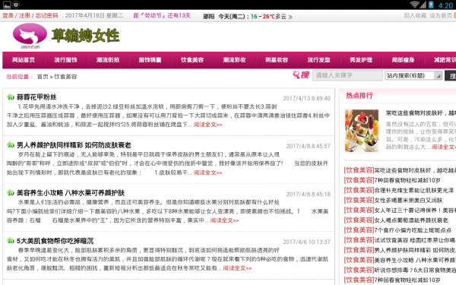Open 流行发型 navigation tab
The image size is (456, 285).
coord(318,60)
